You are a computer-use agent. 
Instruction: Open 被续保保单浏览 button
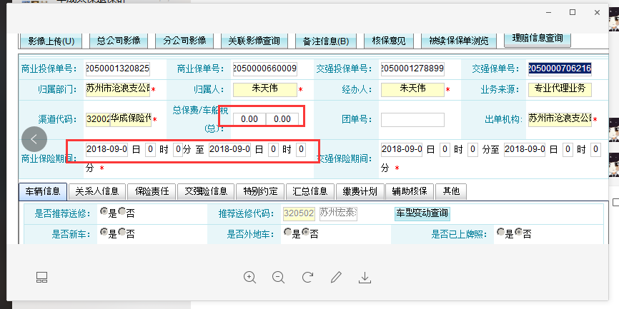459,41
